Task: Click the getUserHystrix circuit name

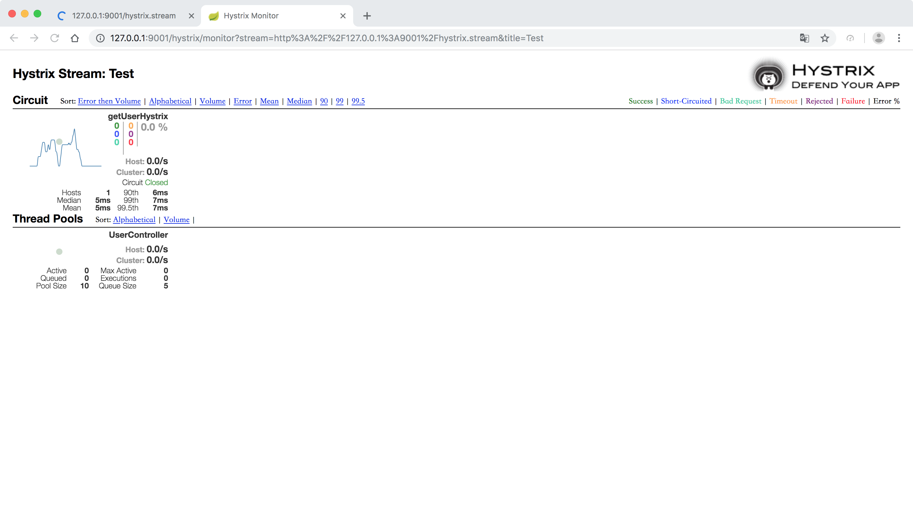Action: pyautogui.click(x=138, y=116)
